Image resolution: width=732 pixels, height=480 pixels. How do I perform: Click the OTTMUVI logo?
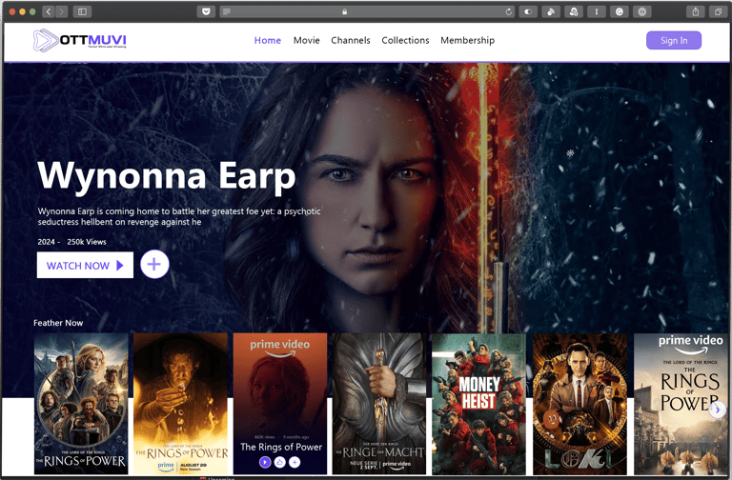[80, 40]
